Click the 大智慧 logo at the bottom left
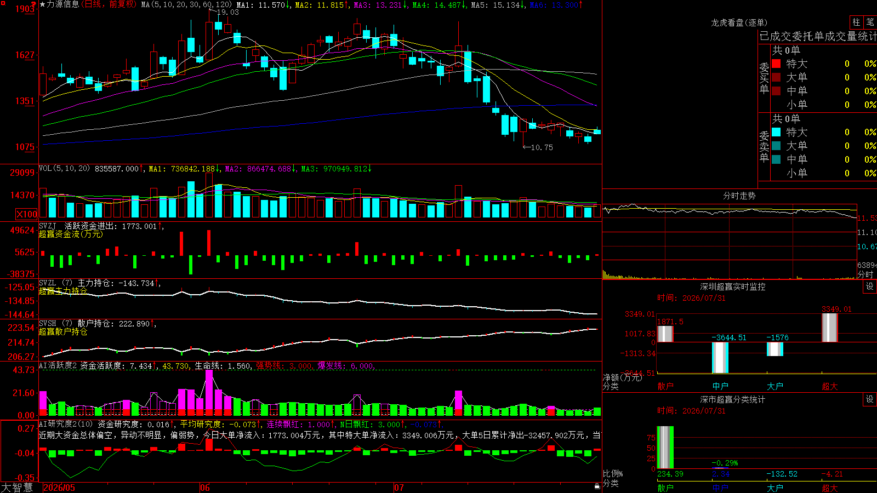 click(x=17, y=488)
